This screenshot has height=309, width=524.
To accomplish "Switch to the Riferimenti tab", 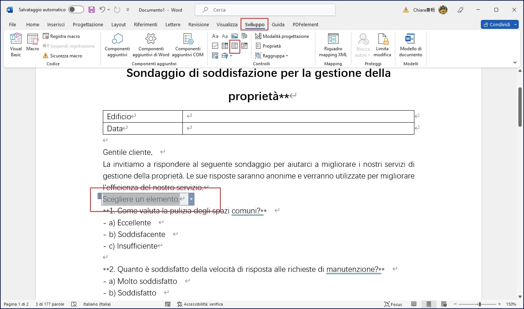I will (x=146, y=24).
